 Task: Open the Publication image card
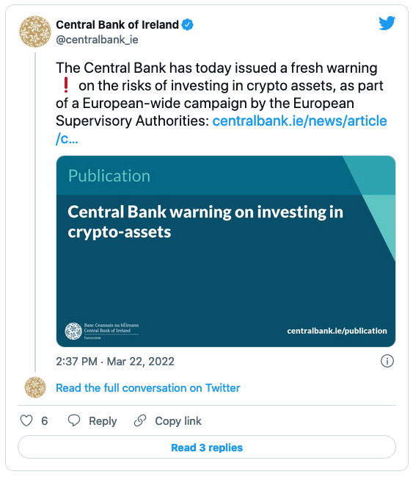(x=226, y=251)
